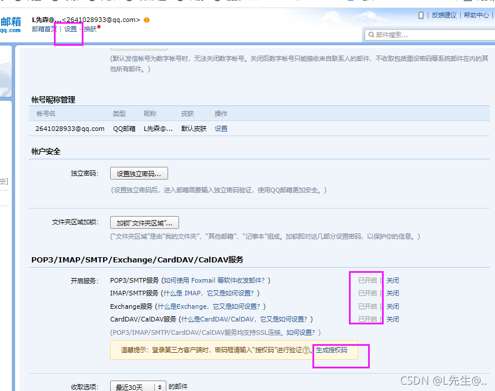Click the 设置独立密码 button
The width and height of the screenshot is (495, 391).
139,173
